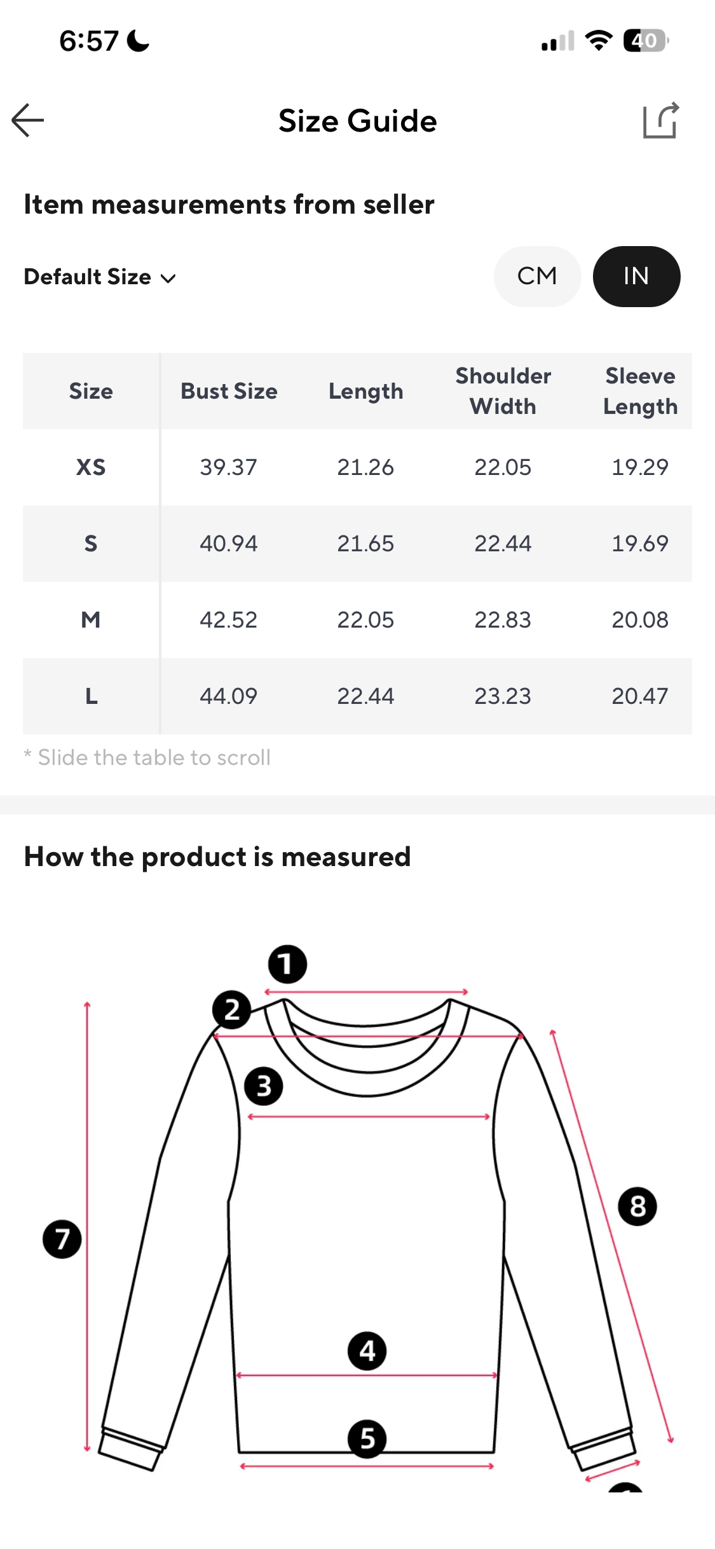Tap the Sleeve Length column header

pyautogui.click(x=640, y=391)
